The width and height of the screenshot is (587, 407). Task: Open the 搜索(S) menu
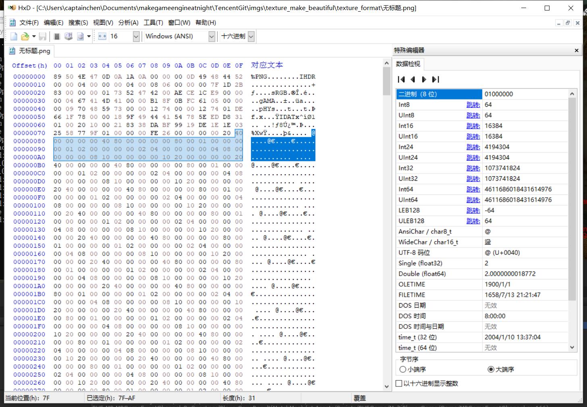click(x=78, y=23)
